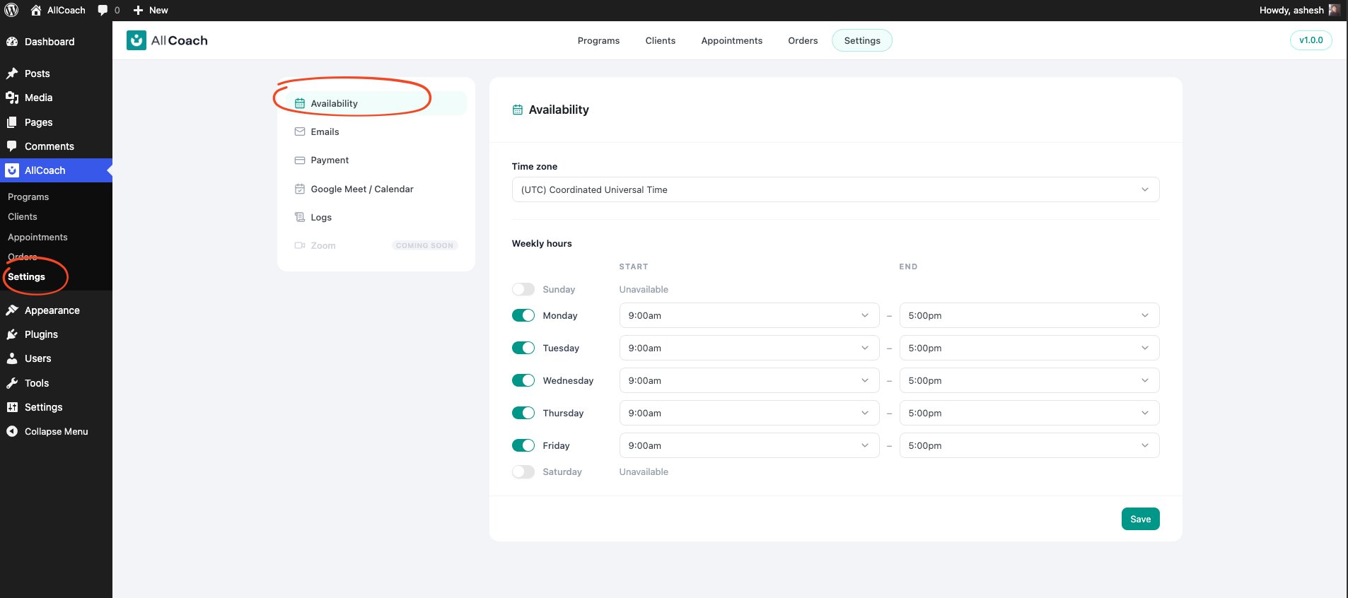This screenshot has width=1348, height=598.
Task: Click the Tools wrench icon
Action: click(x=12, y=383)
